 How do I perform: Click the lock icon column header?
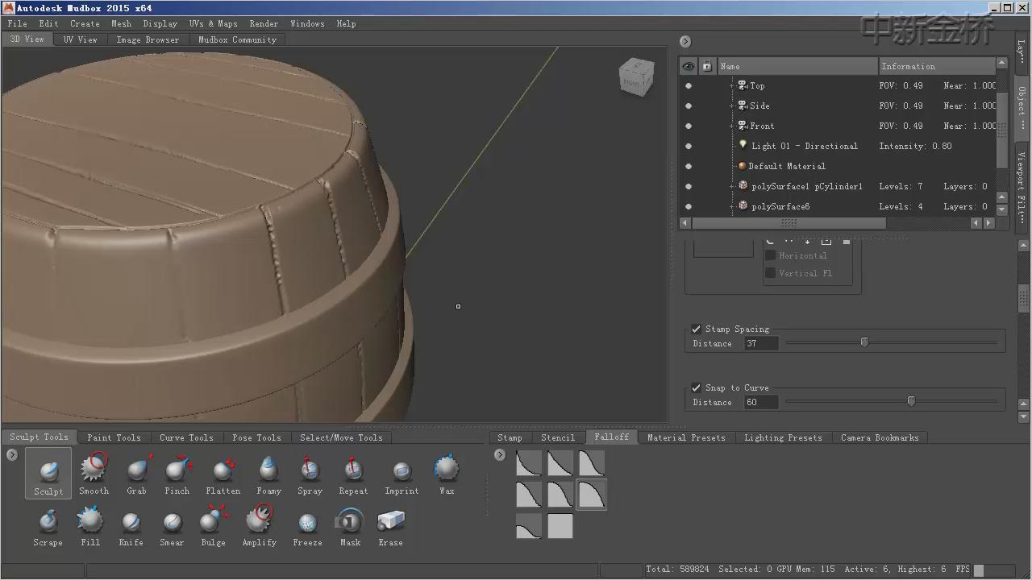(707, 66)
